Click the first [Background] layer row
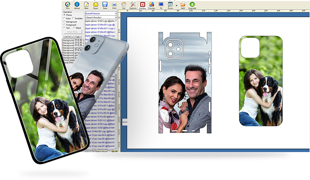 (72, 40)
